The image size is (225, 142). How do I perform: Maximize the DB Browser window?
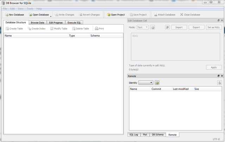point(211,2)
